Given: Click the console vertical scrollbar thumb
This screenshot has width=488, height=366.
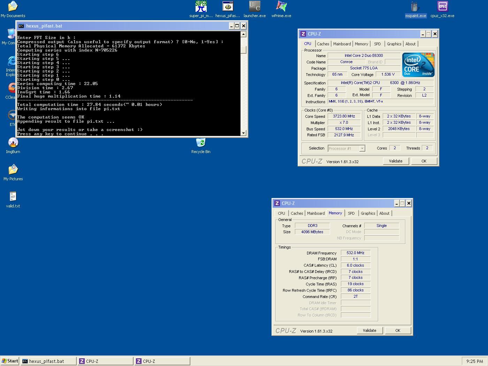Looking at the screenshot, I should (x=244, y=50).
